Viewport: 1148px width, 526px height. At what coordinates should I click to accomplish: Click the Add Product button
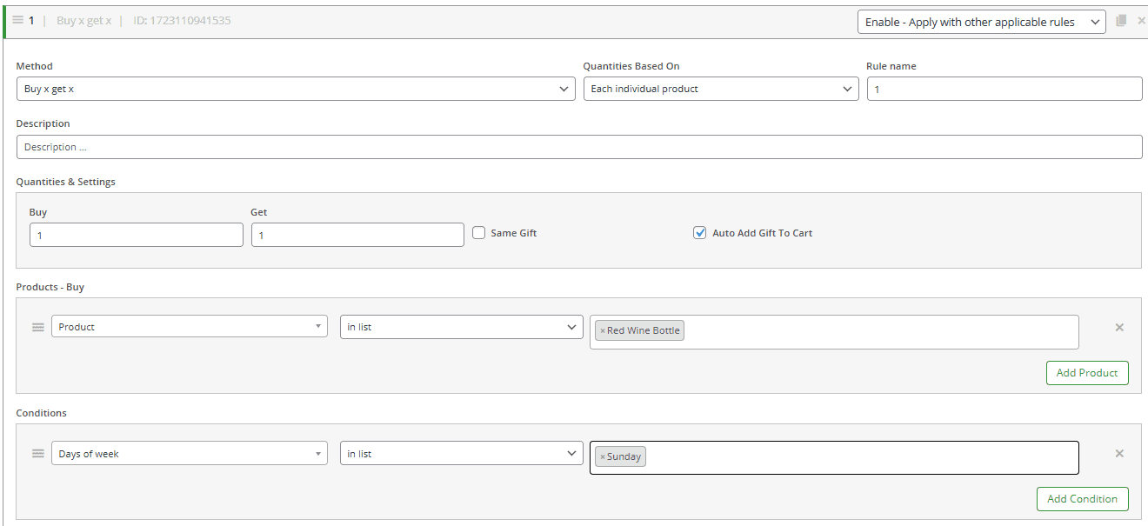click(x=1086, y=373)
